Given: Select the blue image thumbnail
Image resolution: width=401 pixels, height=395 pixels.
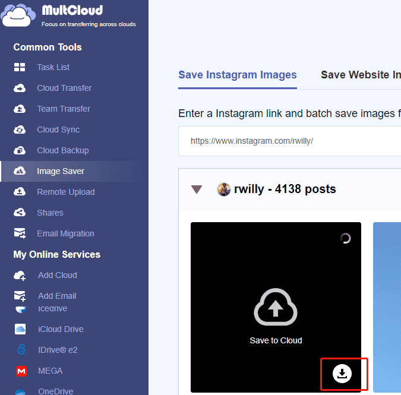Looking at the screenshot, I should click(x=387, y=307).
